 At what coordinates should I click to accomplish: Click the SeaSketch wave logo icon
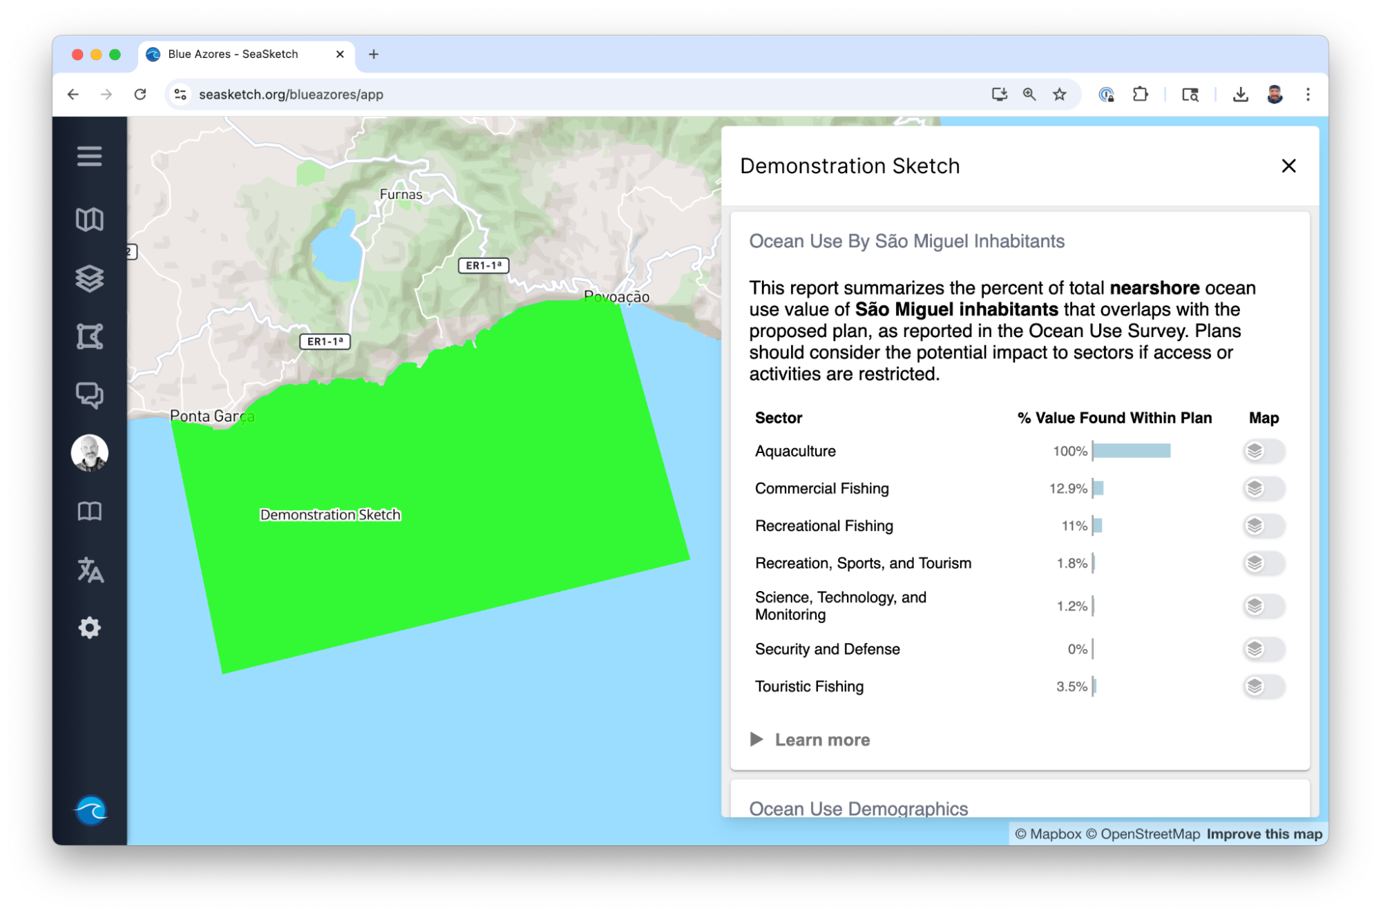(x=91, y=810)
